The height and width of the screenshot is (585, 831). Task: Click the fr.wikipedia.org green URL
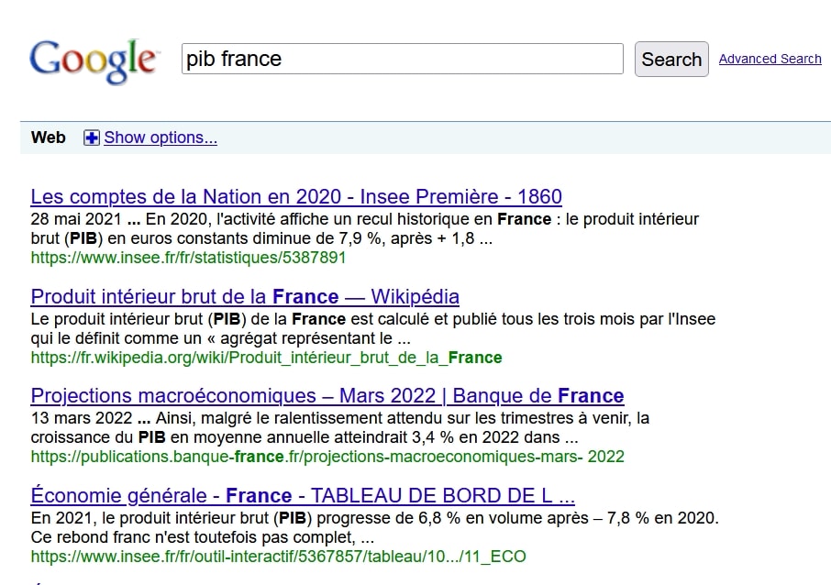pos(266,358)
